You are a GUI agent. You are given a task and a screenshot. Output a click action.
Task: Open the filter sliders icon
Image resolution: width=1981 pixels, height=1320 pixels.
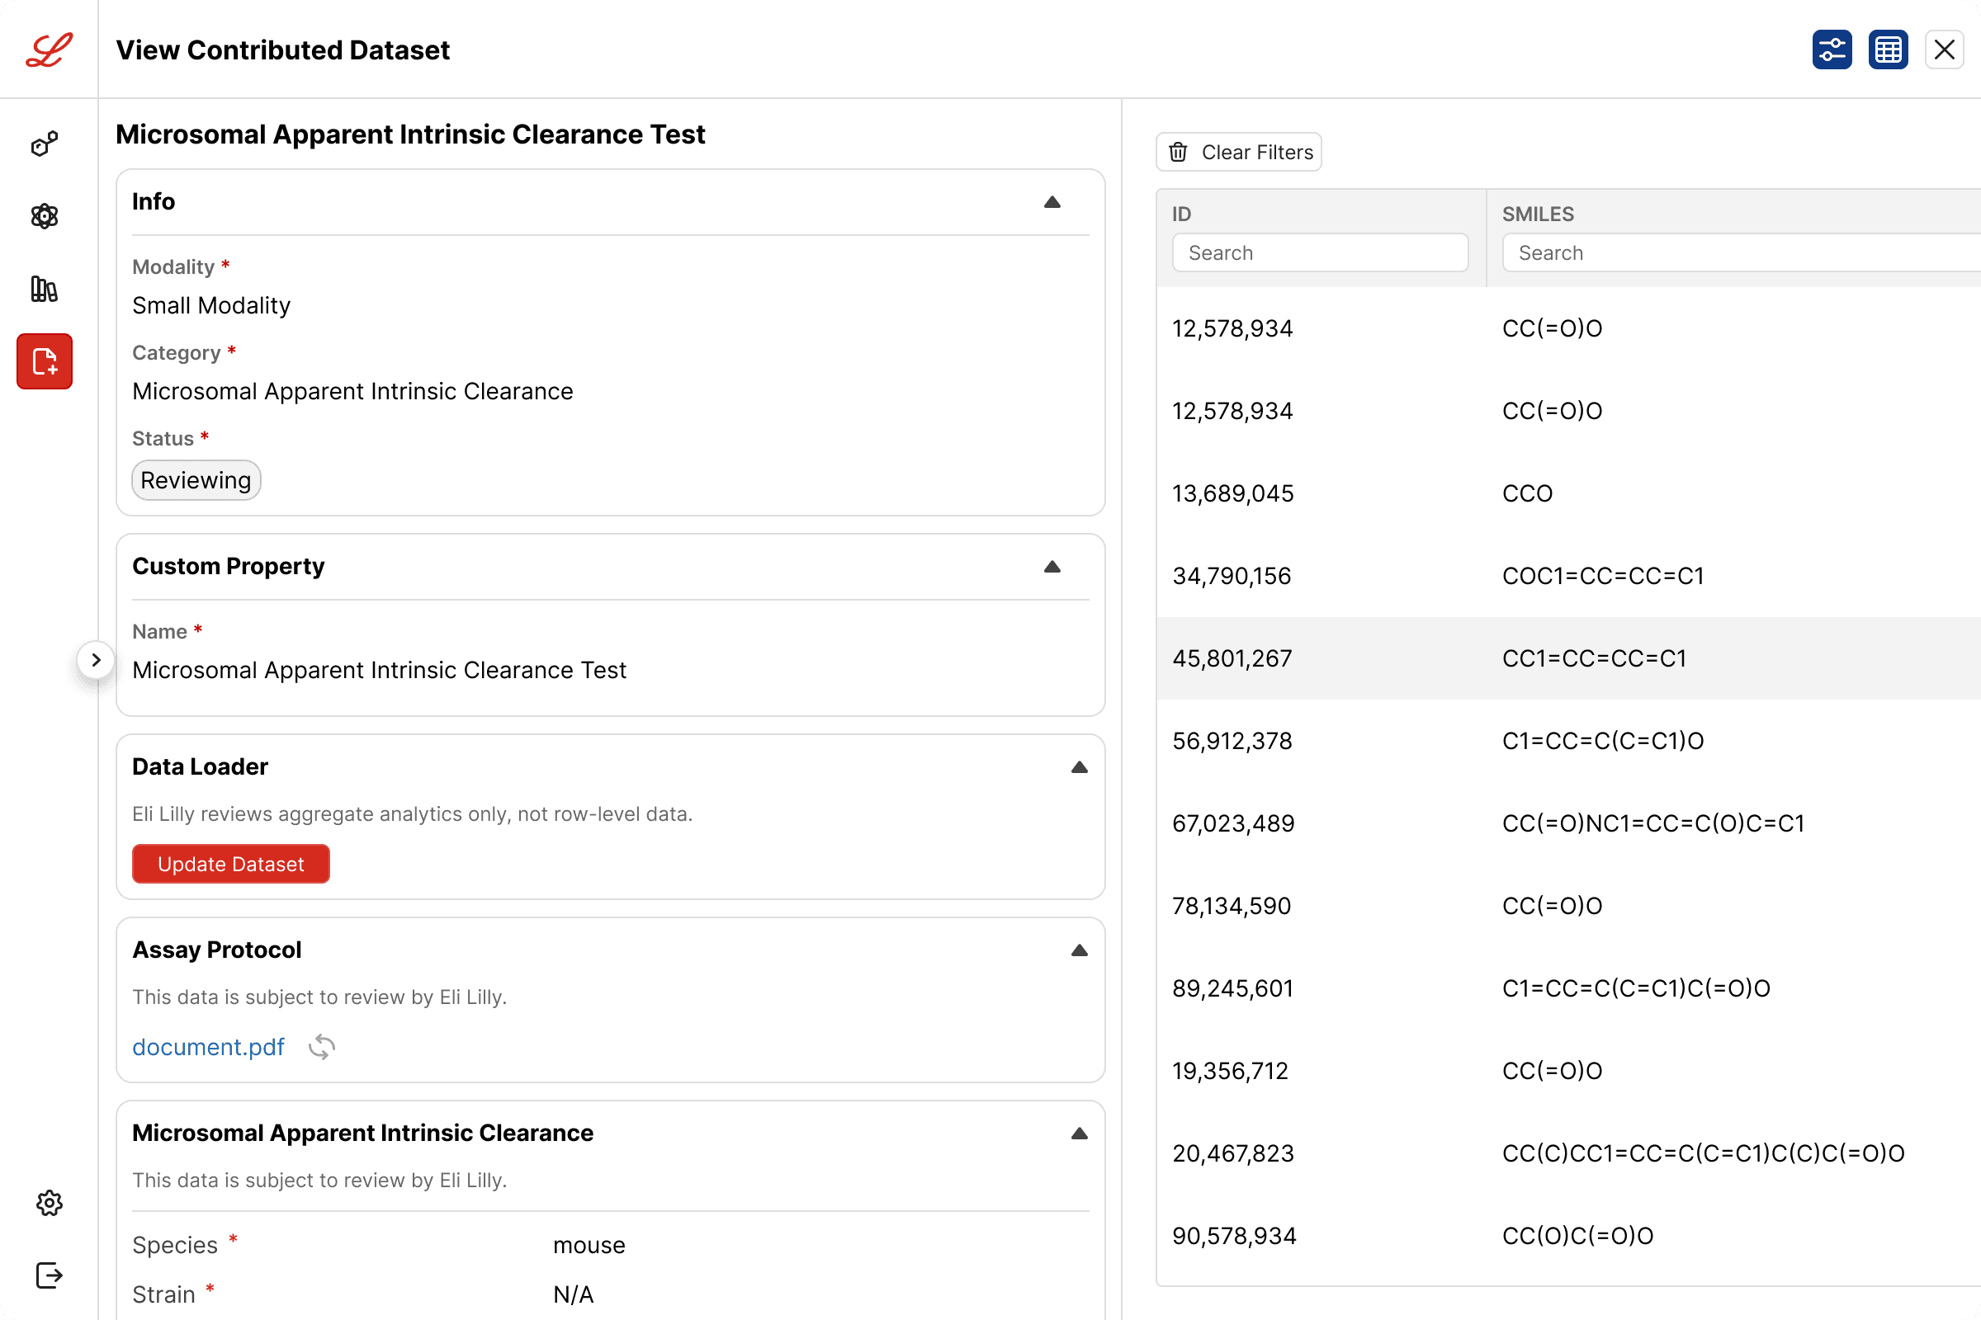pos(1832,49)
